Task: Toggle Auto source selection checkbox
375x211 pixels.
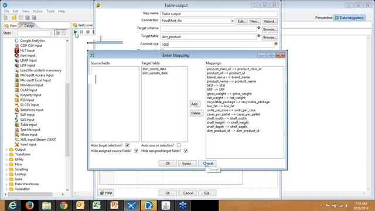Action: click(x=179, y=145)
